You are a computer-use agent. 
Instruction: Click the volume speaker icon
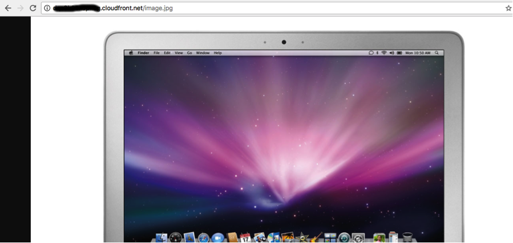click(x=391, y=52)
